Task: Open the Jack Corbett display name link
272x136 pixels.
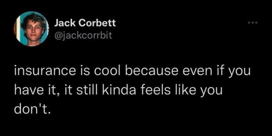Action: [85, 23]
